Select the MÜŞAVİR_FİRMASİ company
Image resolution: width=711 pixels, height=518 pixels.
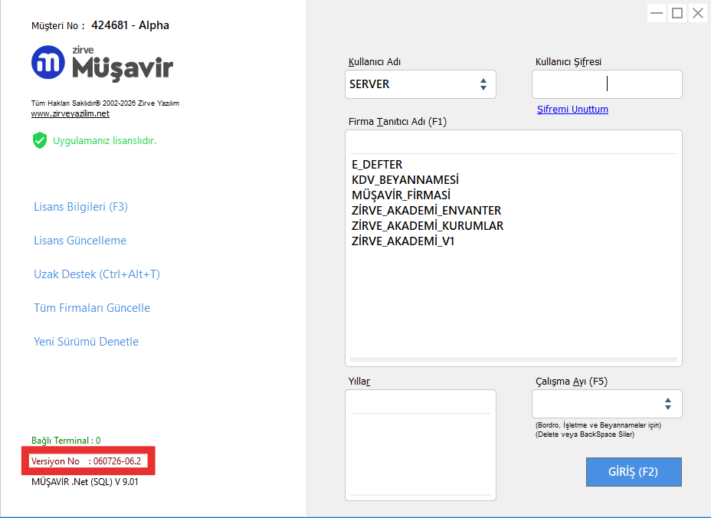(401, 195)
